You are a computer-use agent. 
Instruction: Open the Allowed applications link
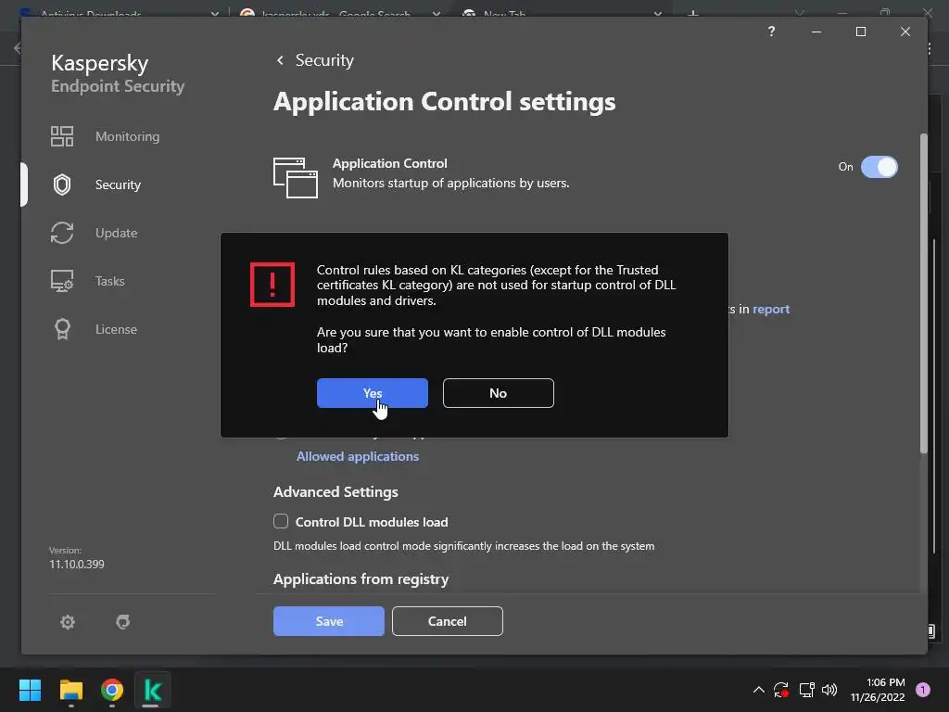(x=357, y=456)
